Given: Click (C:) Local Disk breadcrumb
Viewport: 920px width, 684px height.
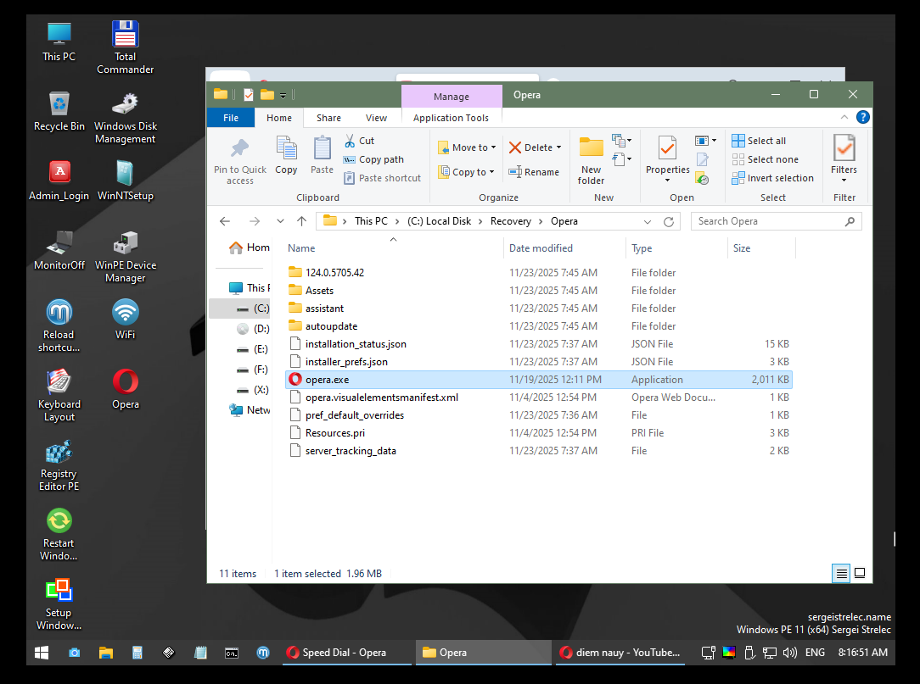Looking at the screenshot, I should [x=439, y=221].
